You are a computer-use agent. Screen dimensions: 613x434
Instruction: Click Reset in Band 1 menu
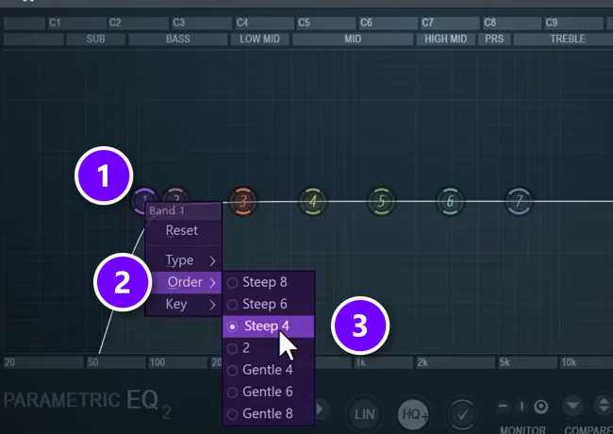pyautogui.click(x=183, y=230)
